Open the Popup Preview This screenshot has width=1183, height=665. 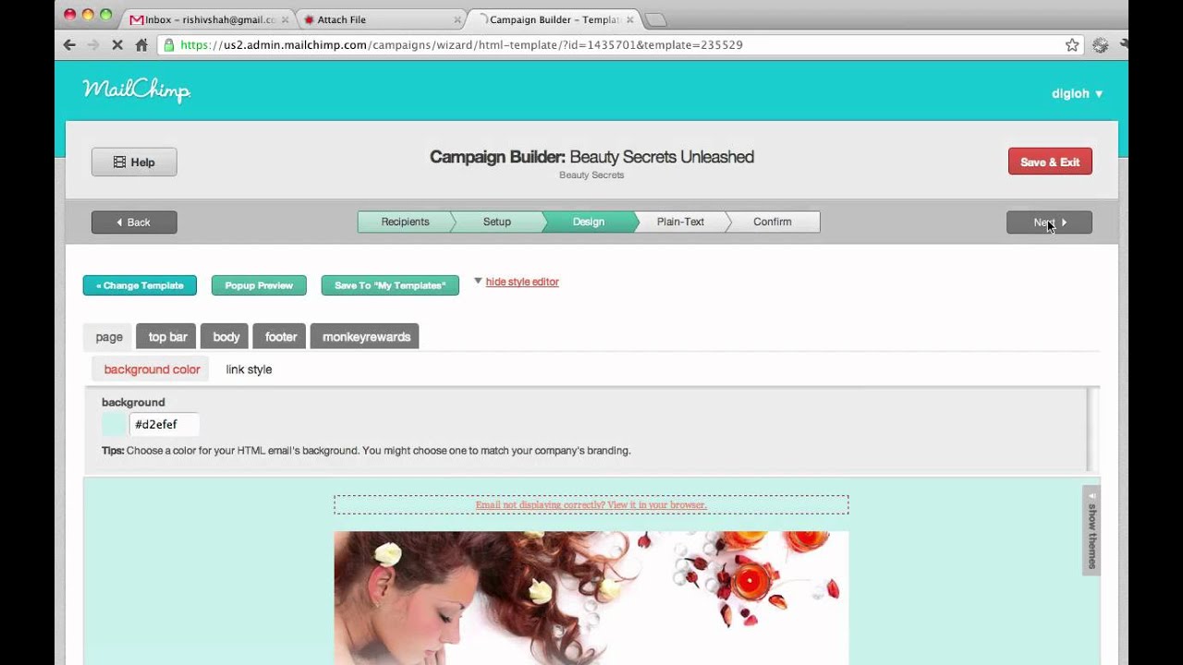coord(259,285)
